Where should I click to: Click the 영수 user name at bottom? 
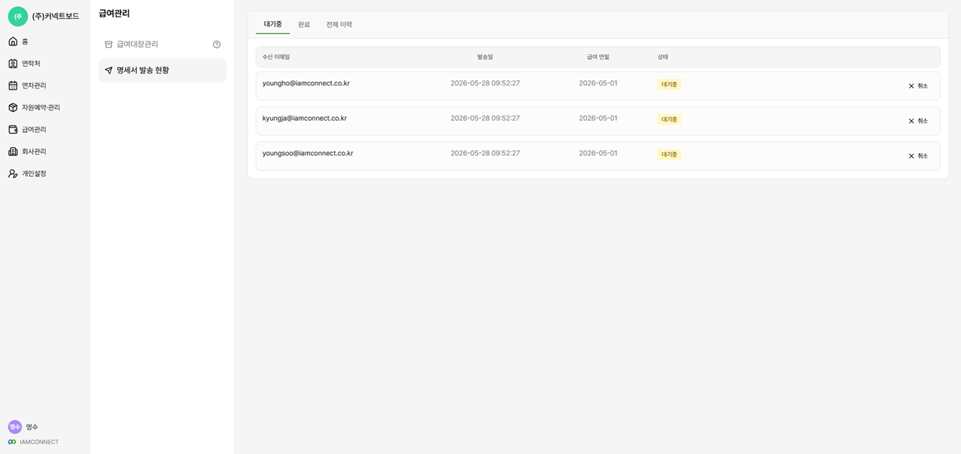coord(32,427)
